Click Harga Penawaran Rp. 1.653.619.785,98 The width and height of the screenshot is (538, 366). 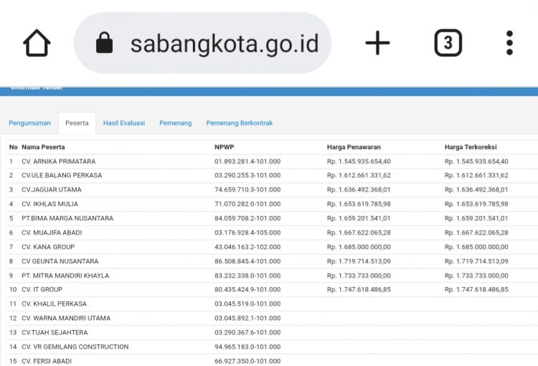point(359,204)
